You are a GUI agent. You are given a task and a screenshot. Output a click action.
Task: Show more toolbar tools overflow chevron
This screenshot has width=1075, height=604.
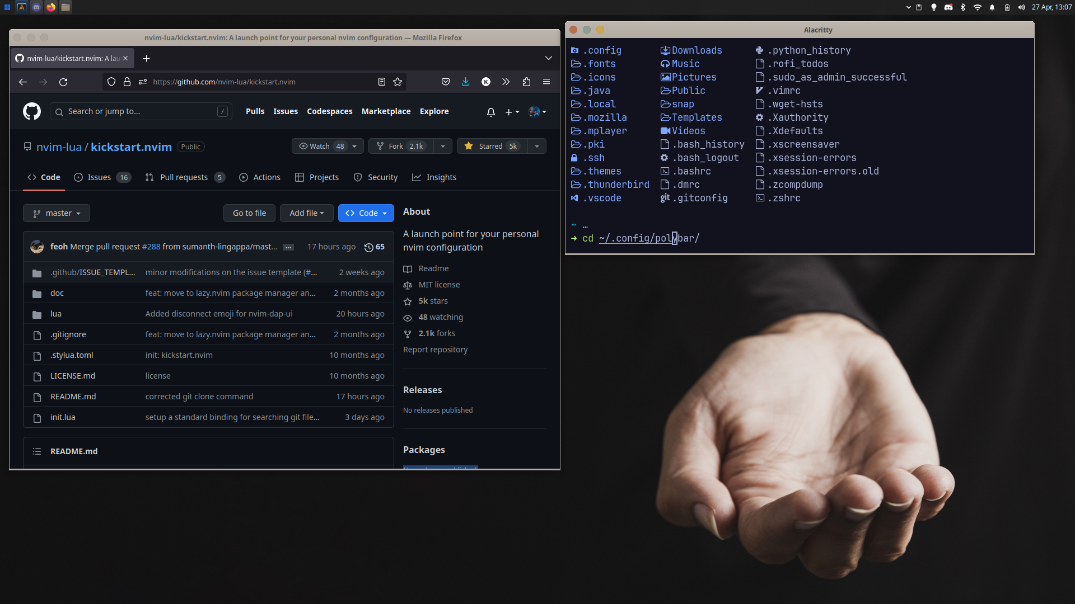point(506,82)
